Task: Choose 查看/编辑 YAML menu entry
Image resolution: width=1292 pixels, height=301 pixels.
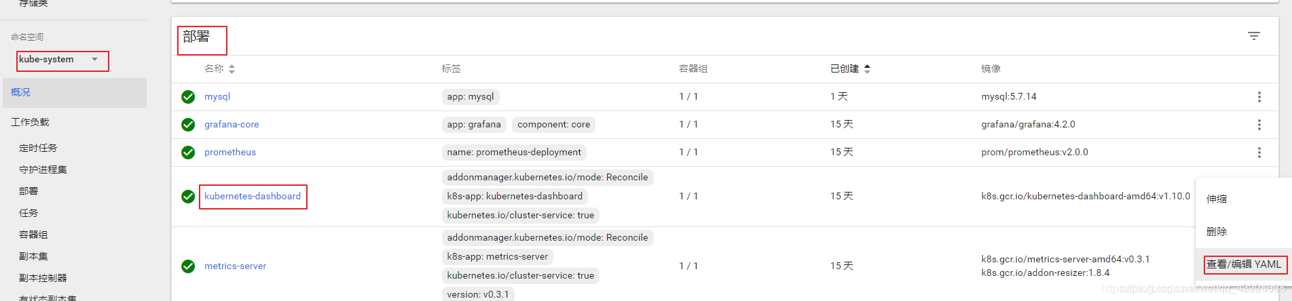Action: [1244, 264]
